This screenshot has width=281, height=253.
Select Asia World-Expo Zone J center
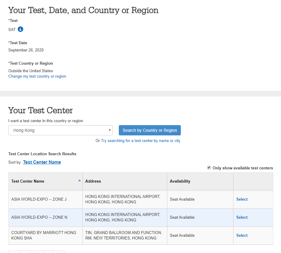point(242,199)
